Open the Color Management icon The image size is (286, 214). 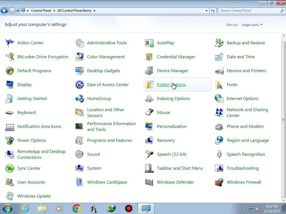(80, 57)
